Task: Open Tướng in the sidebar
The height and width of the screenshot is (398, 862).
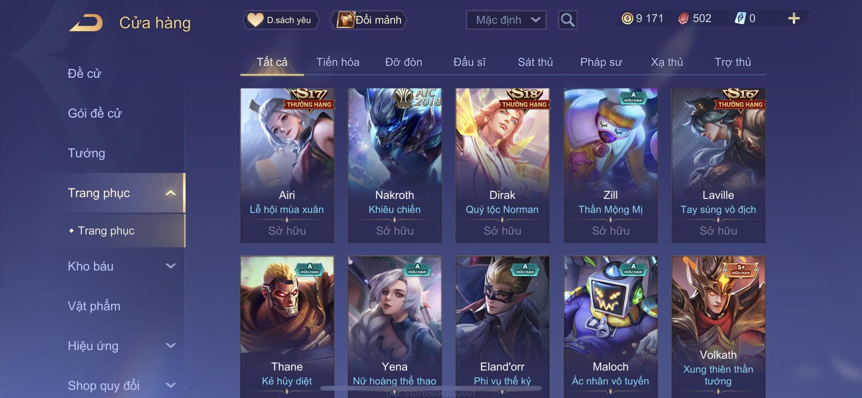Action: click(x=86, y=153)
